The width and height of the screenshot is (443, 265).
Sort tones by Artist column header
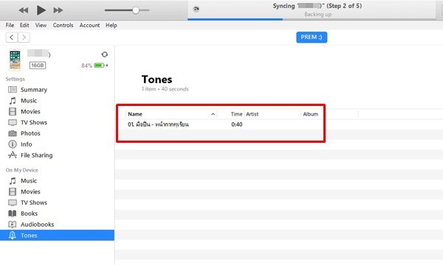(x=253, y=114)
